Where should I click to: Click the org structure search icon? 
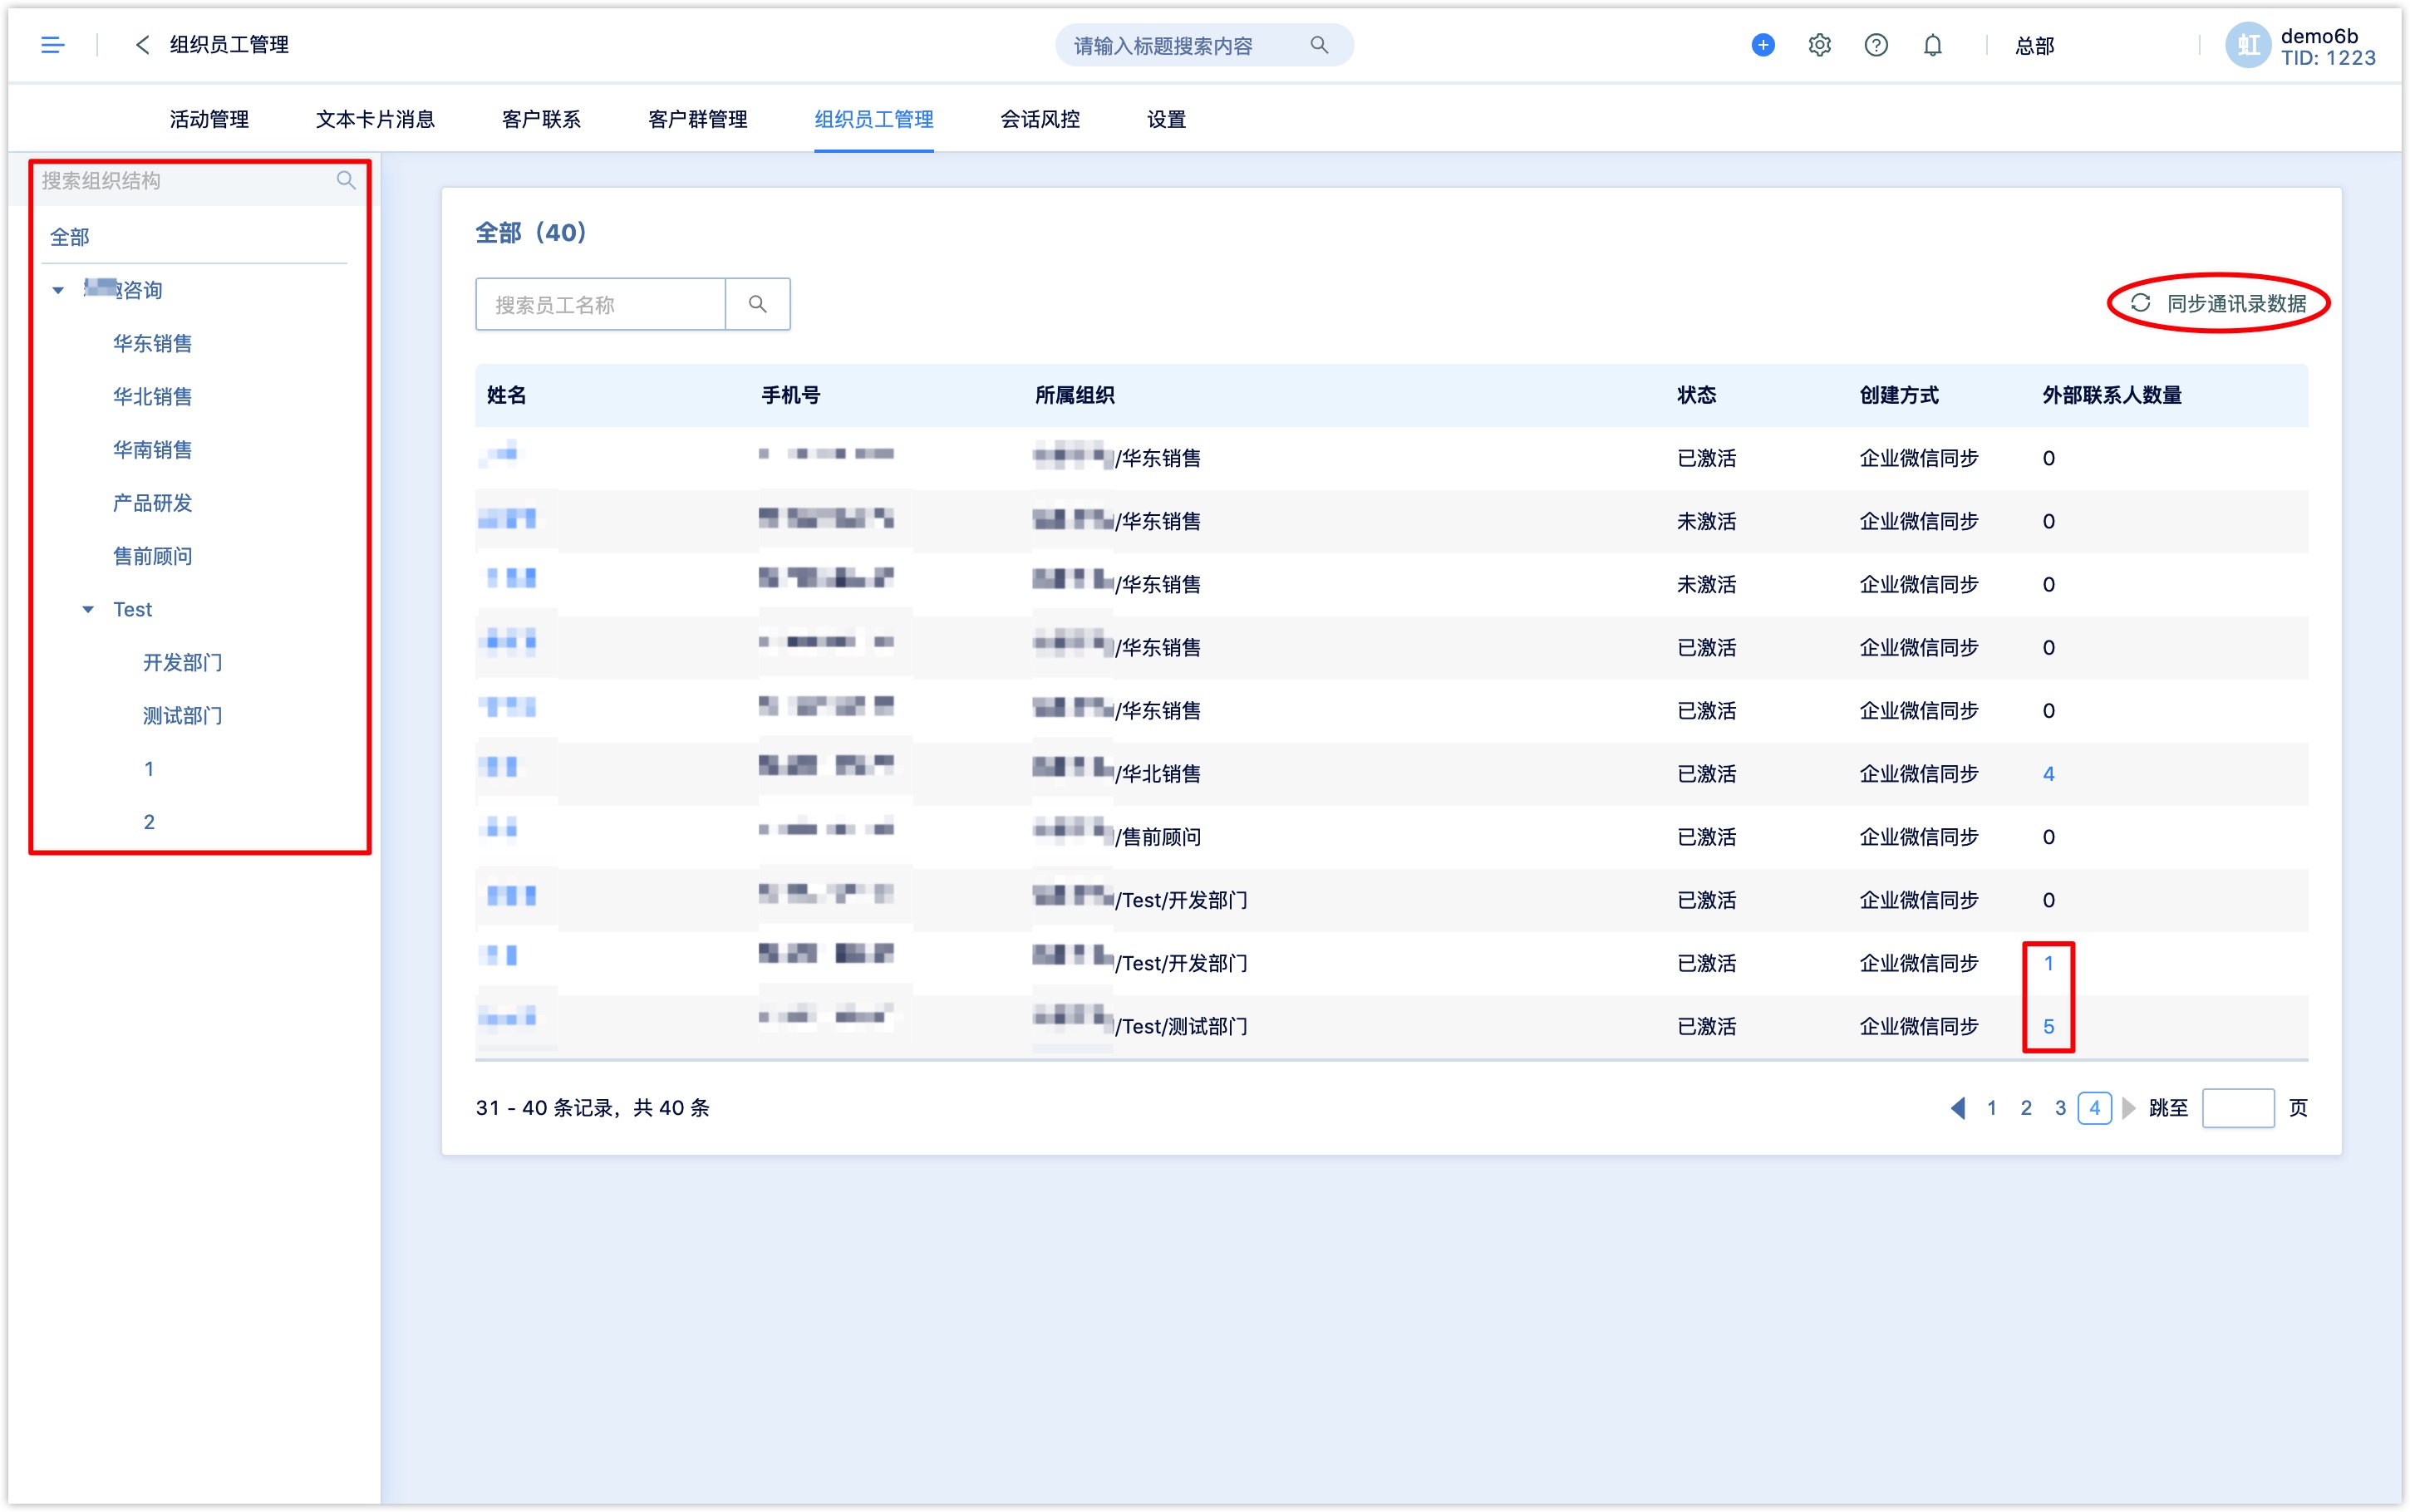click(346, 180)
